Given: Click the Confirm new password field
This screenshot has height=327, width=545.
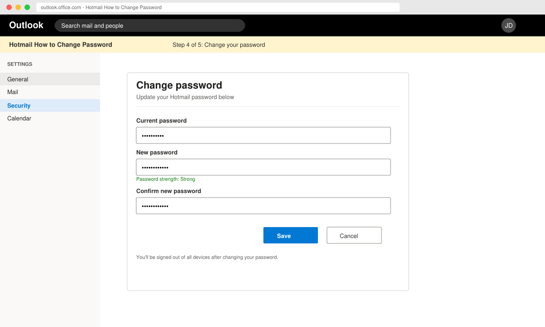Looking at the screenshot, I should 263,206.
